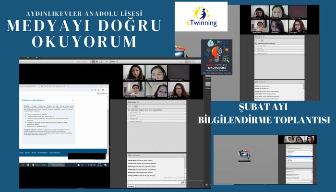Select fullscreen arrows icon beside Request Control
The width and height of the screenshot is (336, 192).
point(100,62)
